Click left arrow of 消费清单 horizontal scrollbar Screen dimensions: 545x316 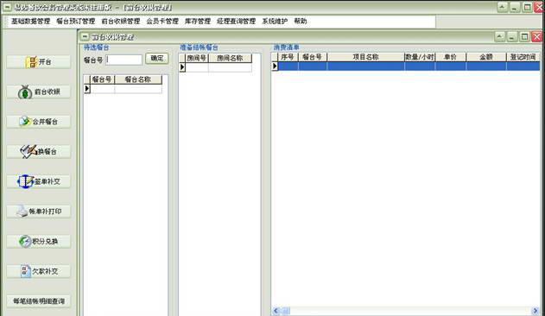tap(276, 311)
